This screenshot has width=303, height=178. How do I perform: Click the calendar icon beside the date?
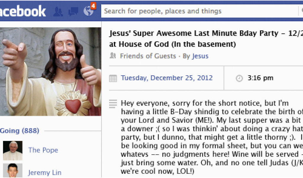[113, 78]
